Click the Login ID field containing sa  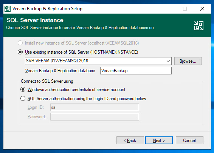pos(95,107)
